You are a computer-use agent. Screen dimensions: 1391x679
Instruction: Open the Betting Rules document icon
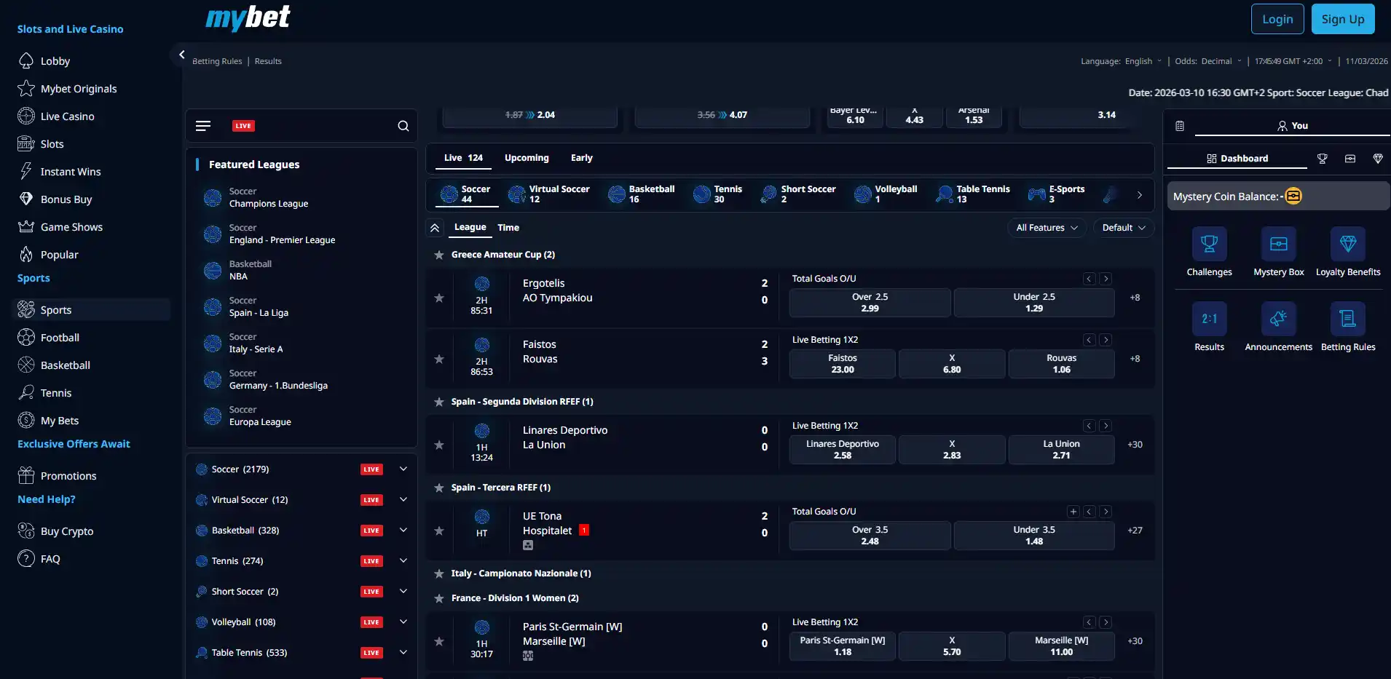click(x=1348, y=319)
